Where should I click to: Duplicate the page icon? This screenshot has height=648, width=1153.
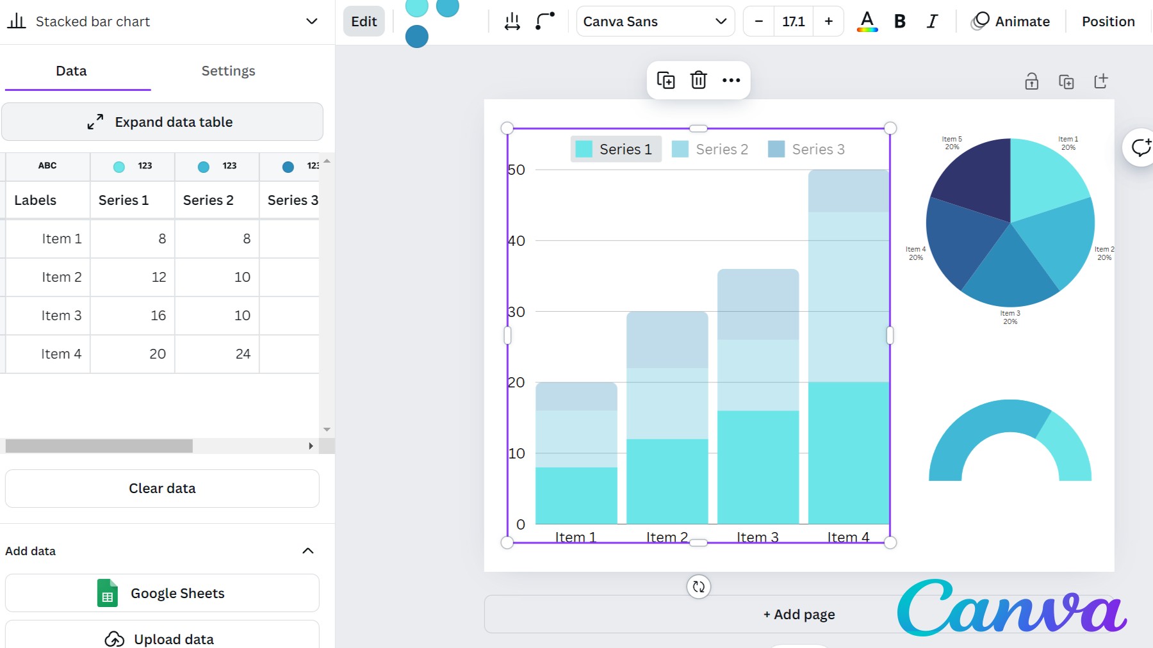1066,81
